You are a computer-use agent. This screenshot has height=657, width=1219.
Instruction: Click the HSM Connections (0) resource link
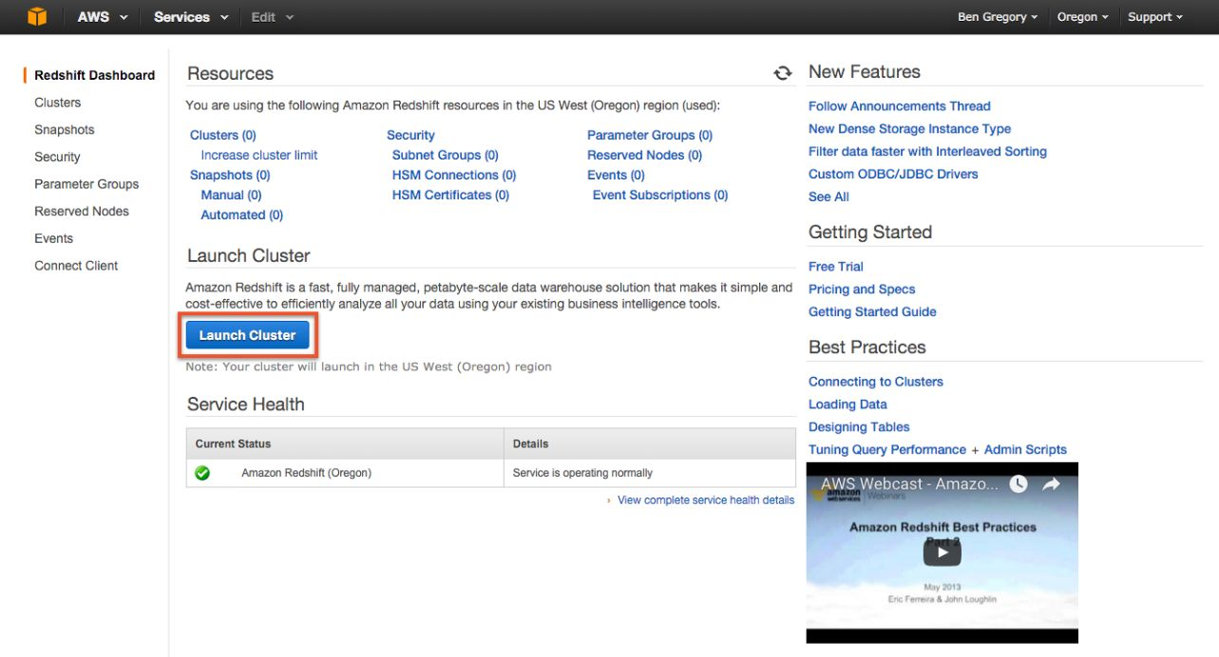[454, 175]
